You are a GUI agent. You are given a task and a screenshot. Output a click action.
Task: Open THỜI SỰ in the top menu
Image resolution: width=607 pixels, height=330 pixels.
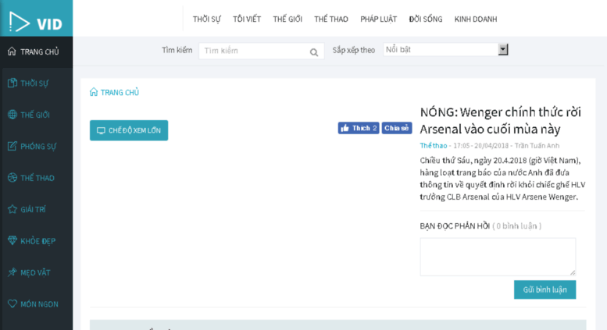click(x=207, y=20)
